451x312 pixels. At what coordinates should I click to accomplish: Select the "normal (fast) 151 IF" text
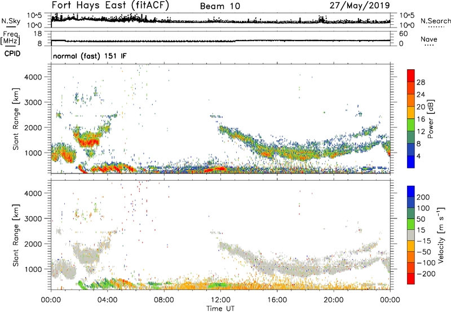click(90, 56)
